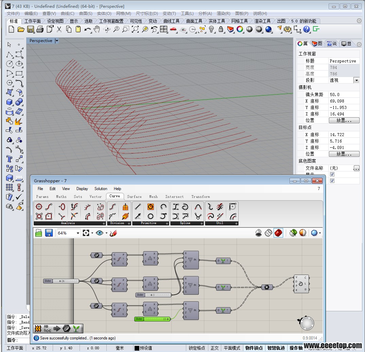Click the Open folder icon in Rhino toolbar

coord(21,30)
